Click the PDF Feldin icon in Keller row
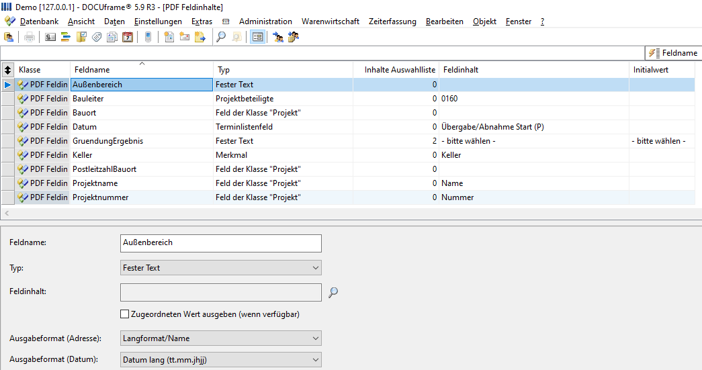 [x=22, y=155]
